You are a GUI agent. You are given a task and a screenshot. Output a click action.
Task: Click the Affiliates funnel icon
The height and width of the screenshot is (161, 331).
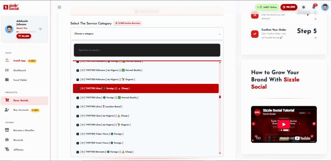pos(7,149)
